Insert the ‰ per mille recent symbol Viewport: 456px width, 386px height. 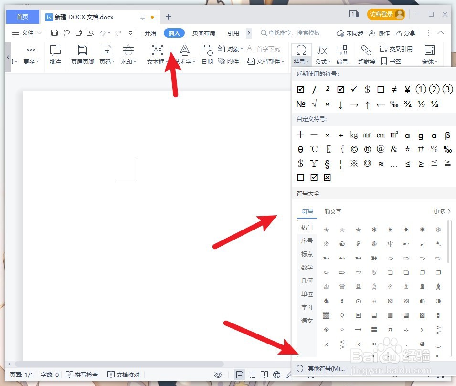click(394, 104)
